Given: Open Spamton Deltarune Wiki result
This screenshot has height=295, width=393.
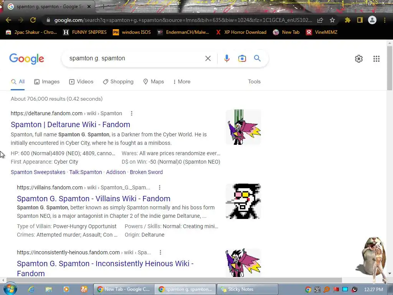Looking at the screenshot, I should (71, 124).
